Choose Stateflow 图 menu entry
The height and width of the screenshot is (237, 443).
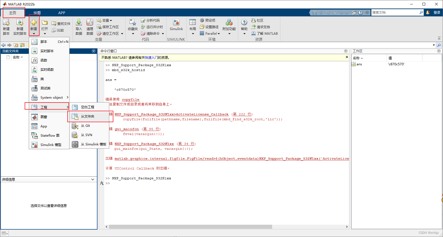click(x=49, y=135)
